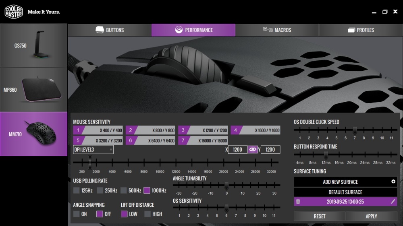The height and width of the screenshot is (226, 403).
Task: Click the X DPI value input field
Action: (x=237, y=150)
